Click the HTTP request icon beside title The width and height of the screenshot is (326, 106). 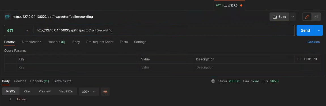coord(7,17)
